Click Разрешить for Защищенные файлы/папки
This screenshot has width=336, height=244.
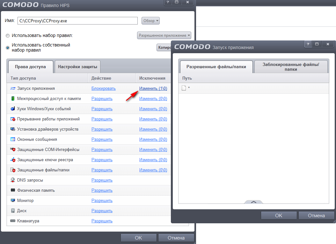tap(102, 170)
